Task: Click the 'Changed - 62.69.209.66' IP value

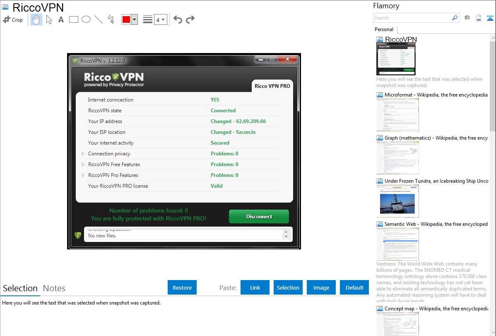Action: pos(238,121)
